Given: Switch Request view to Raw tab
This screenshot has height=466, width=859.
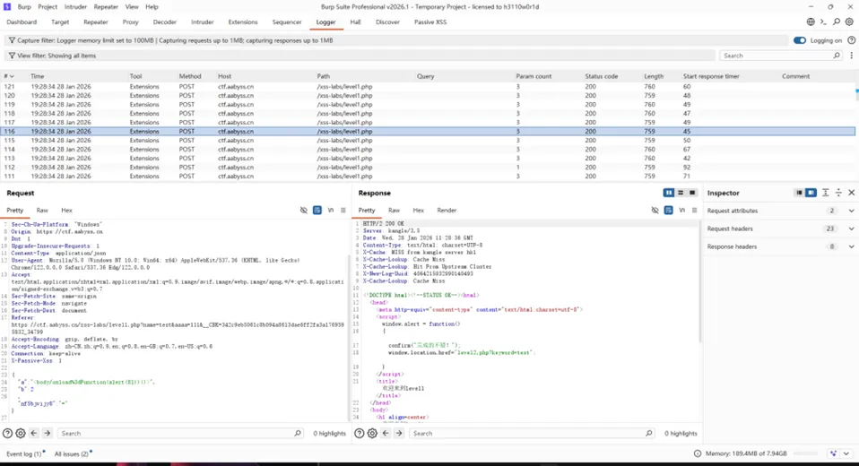Looking at the screenshot, I should coord(42,211).
